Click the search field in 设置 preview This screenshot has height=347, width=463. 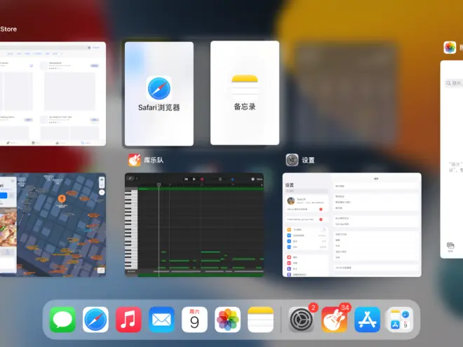pos(307,191)
